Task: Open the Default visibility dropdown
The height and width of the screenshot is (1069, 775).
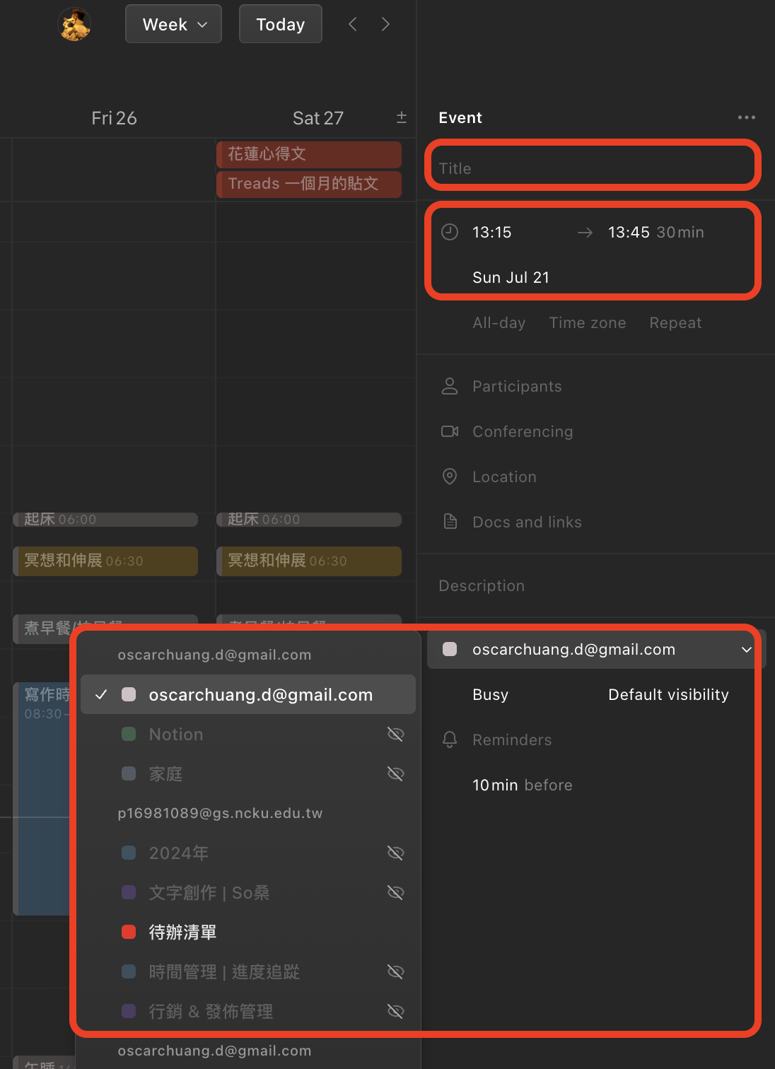Action: [668, 695]
